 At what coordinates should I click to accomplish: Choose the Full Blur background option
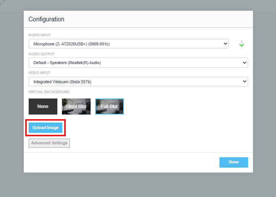109,107
